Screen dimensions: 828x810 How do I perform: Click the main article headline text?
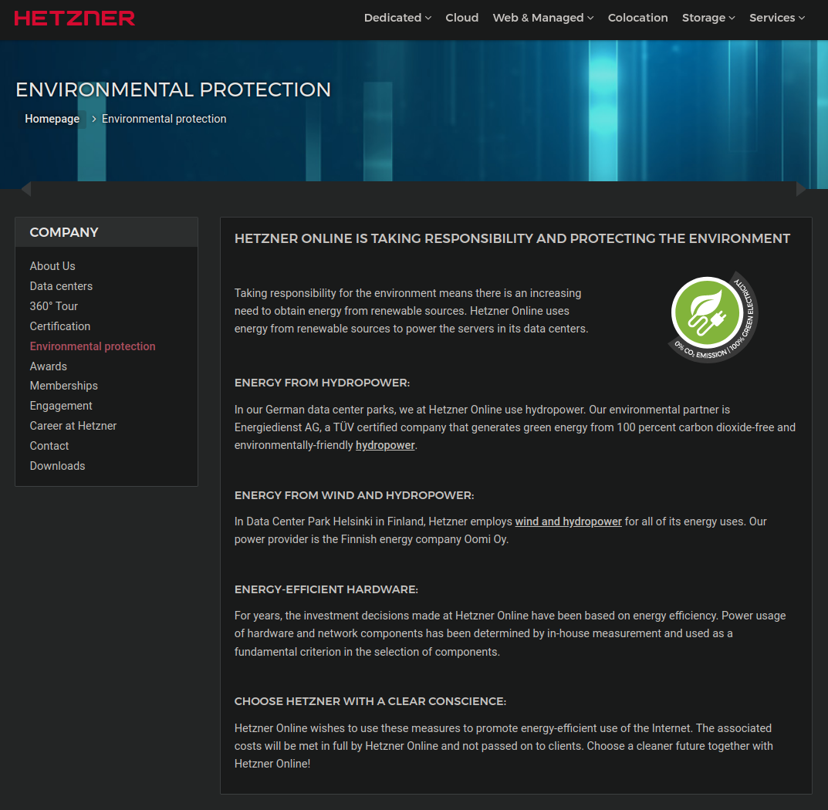pos(512,238)
